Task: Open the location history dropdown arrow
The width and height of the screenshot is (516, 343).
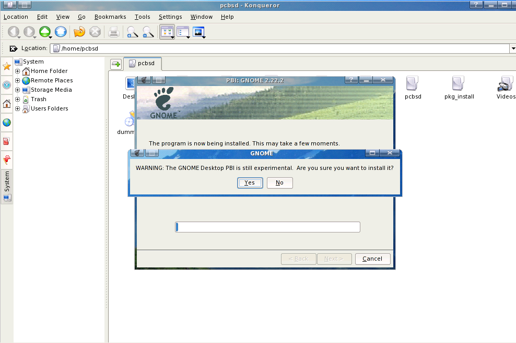Action: click(x=513, y=48)
